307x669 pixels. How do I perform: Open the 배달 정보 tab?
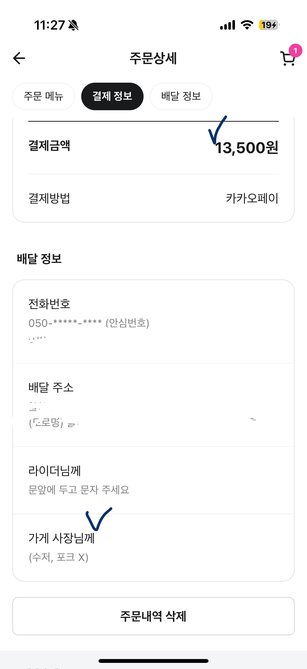[x=181, y=96]
